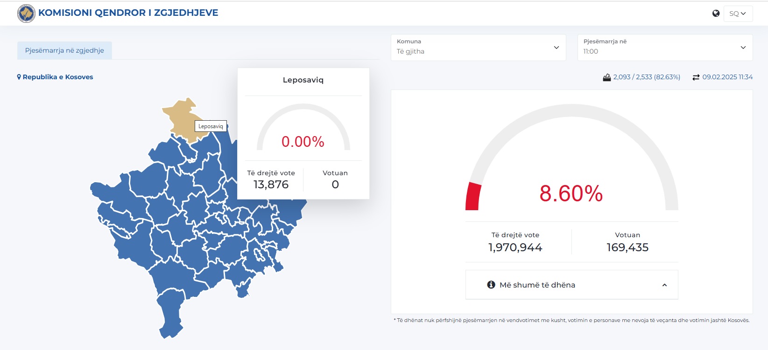
Task: Select the highlighted Leposaviq municipality on map
Action: [x=182, y=117]
